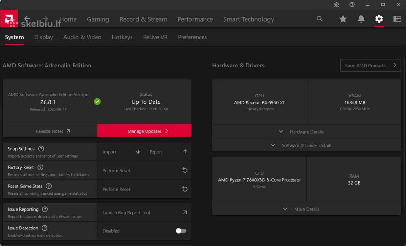
Task: Switch to the Audio & Video tab
Action: coord(82,37)
